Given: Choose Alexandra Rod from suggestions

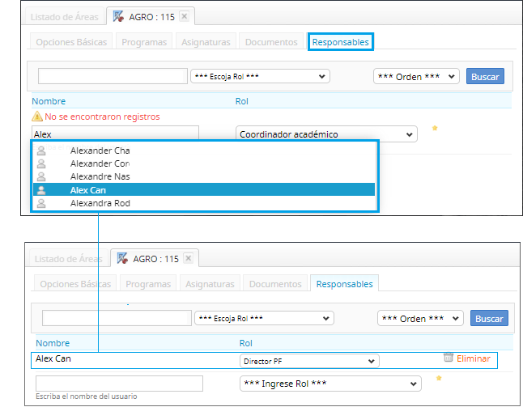Looking at the screenshot, I should 204,203.
